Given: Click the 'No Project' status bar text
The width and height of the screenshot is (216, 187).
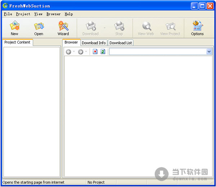Looking at the screenshot, I should 96,182.
